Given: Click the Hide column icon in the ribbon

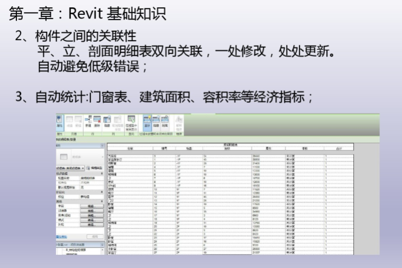Looking at the screenshot, I should click(107, 122).
